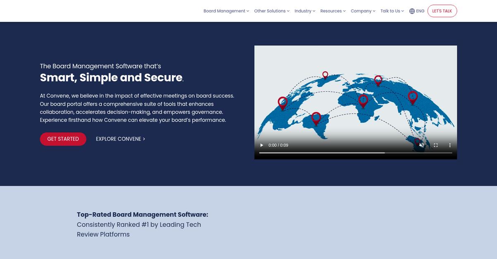Click 'The Board Management Software that's' text

100,66
